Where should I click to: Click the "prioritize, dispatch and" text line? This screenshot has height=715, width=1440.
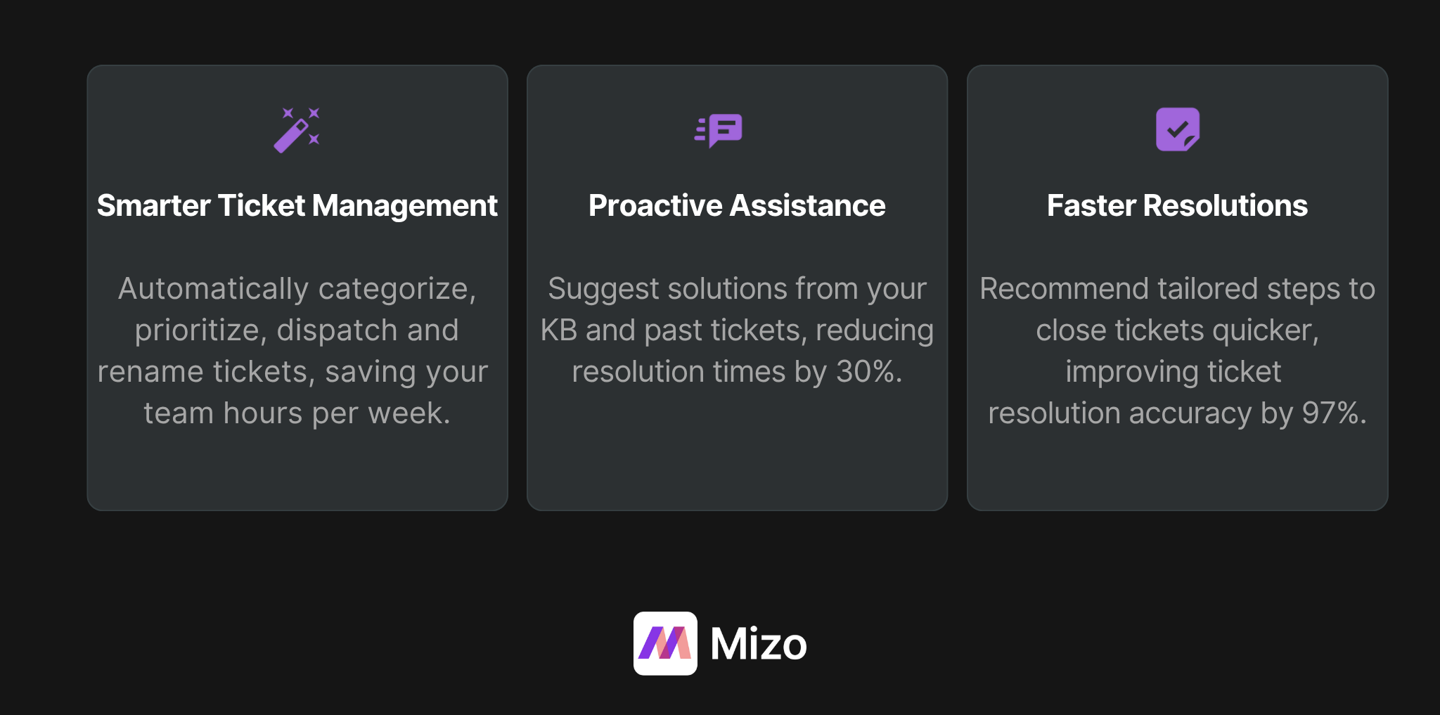pos(297,330)
